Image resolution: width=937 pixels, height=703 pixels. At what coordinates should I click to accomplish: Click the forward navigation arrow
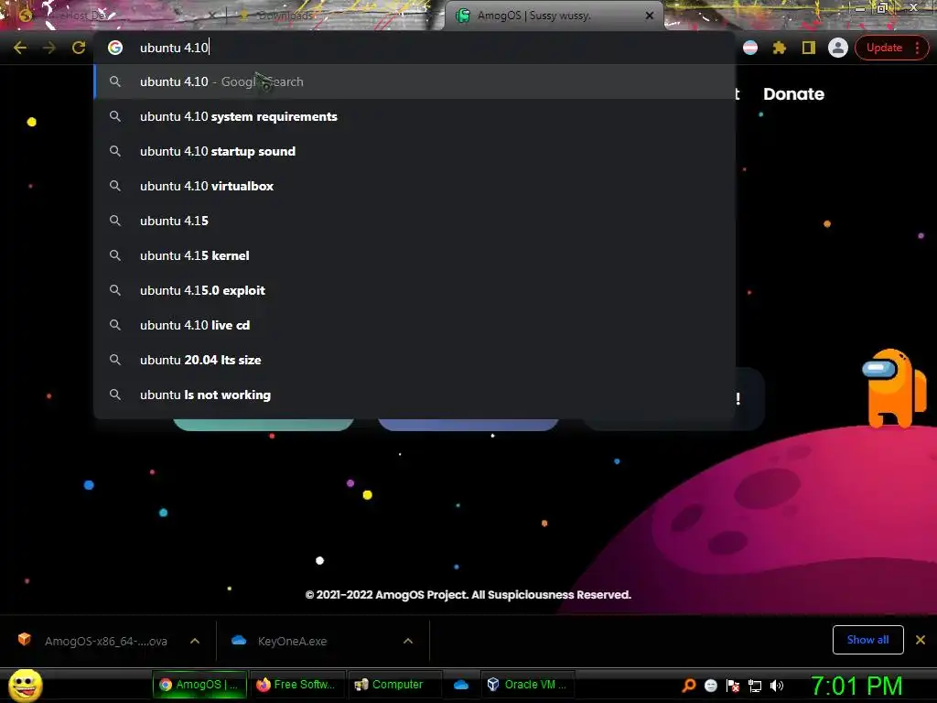click(49, 48)
